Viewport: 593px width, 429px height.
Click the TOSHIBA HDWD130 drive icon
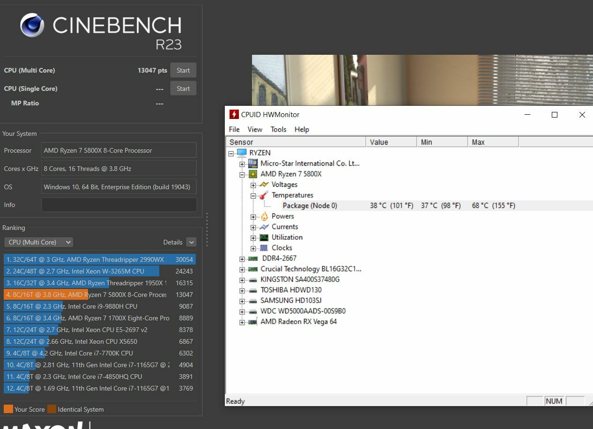pyautogui.click(x=253, y=290)
